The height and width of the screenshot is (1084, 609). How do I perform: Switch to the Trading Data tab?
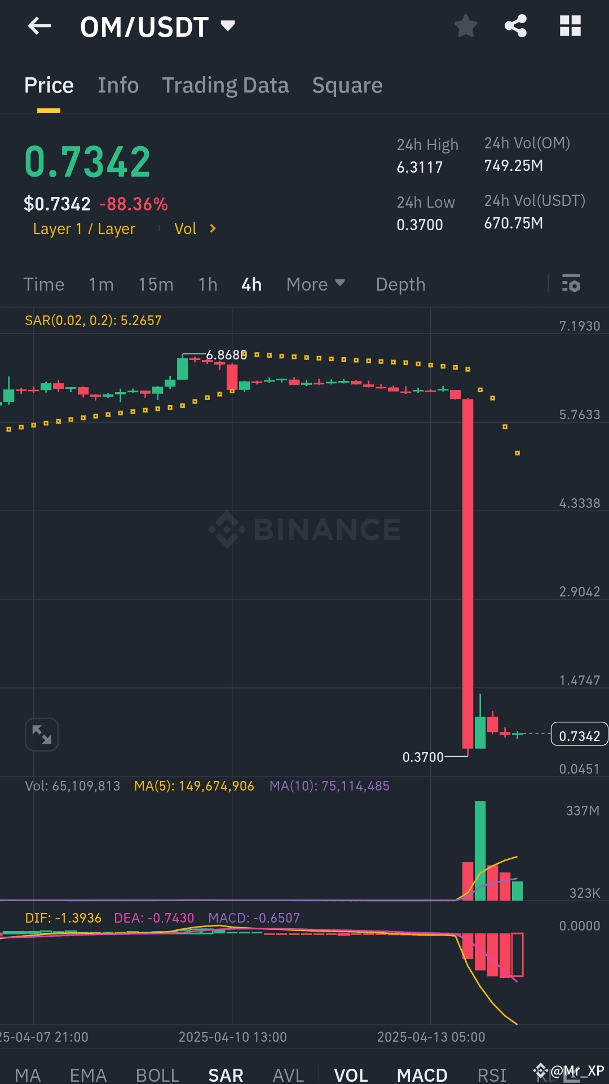click(x=226, y=85)
